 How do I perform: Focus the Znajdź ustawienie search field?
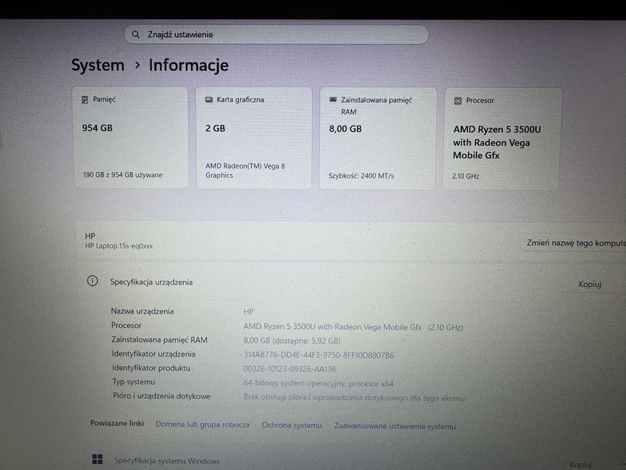(x=276, y=35)
